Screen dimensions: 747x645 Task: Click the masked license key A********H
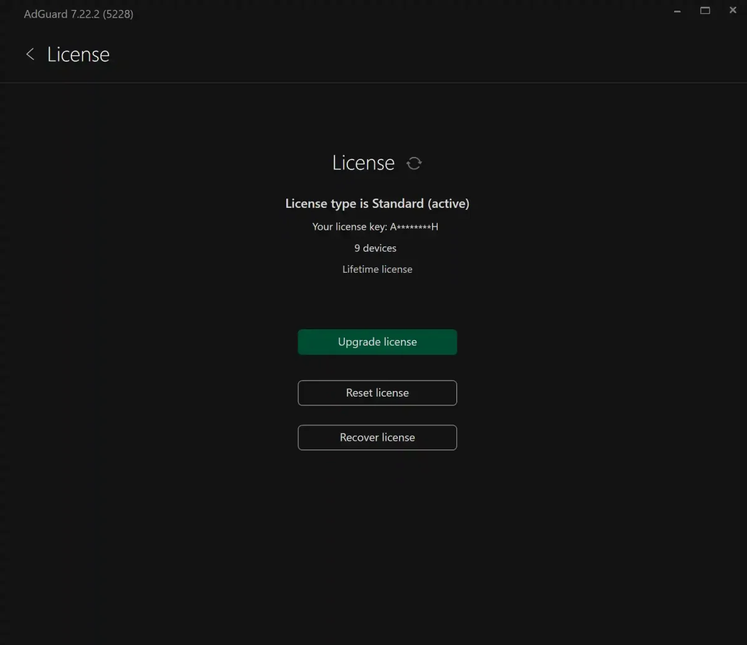pos(415,227)
